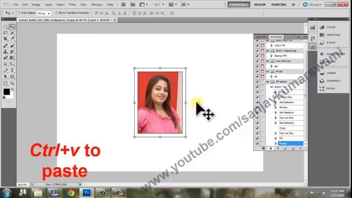Viewport: 352px width, 198px height.
Task: Expand the Stamp+PP action
Action: [x=272, y=56]
